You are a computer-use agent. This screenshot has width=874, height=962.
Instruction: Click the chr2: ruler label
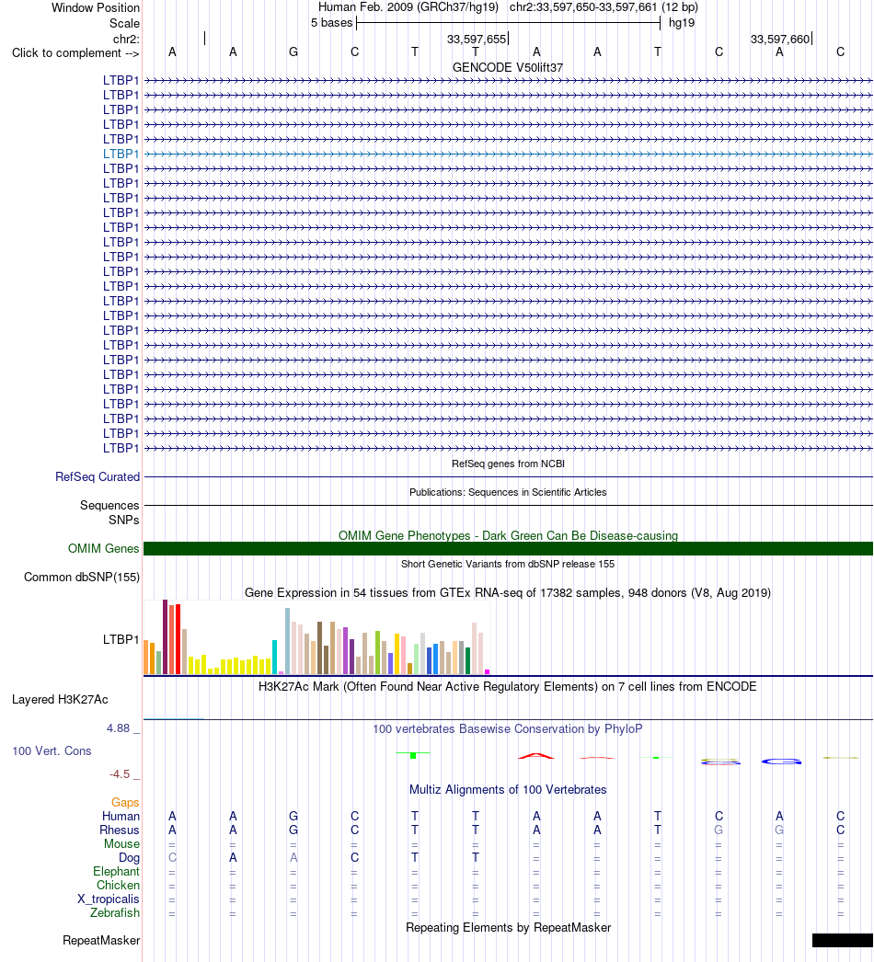tap(126, 40)
